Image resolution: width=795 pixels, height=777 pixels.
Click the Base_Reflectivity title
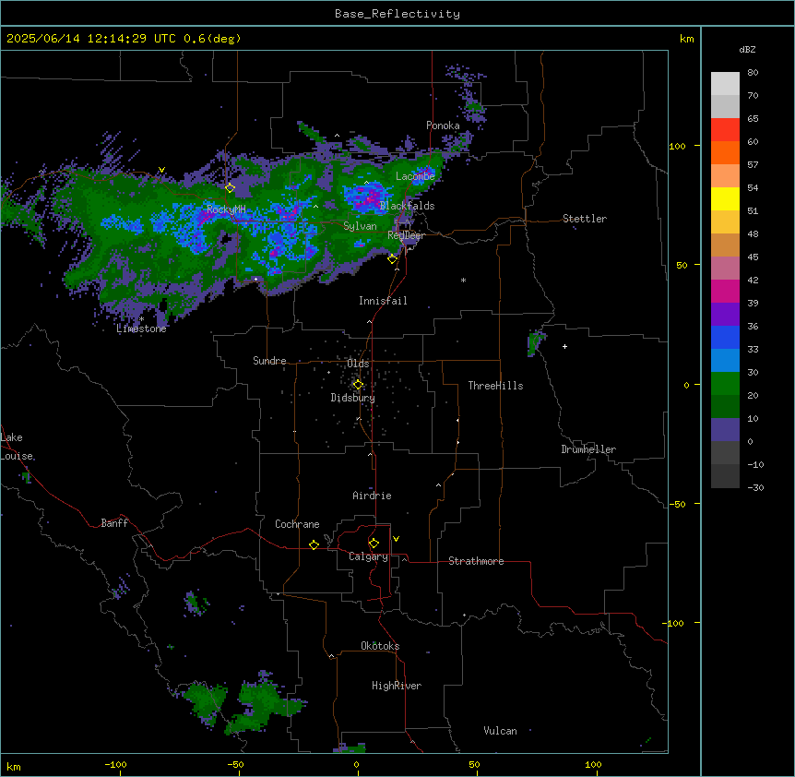coord(397,14)
